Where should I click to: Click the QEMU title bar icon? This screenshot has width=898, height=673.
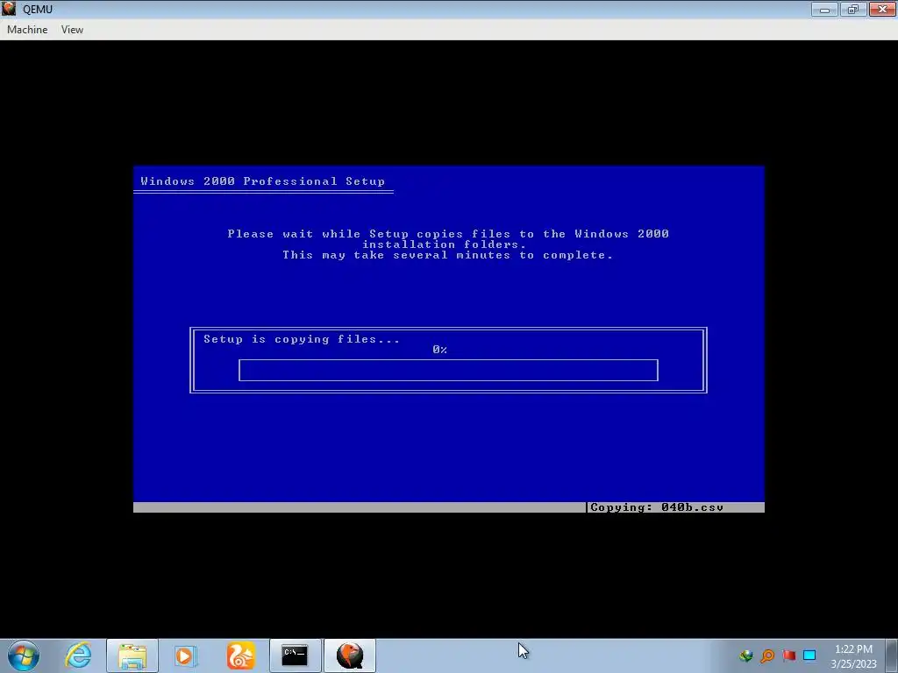(9, 9)
